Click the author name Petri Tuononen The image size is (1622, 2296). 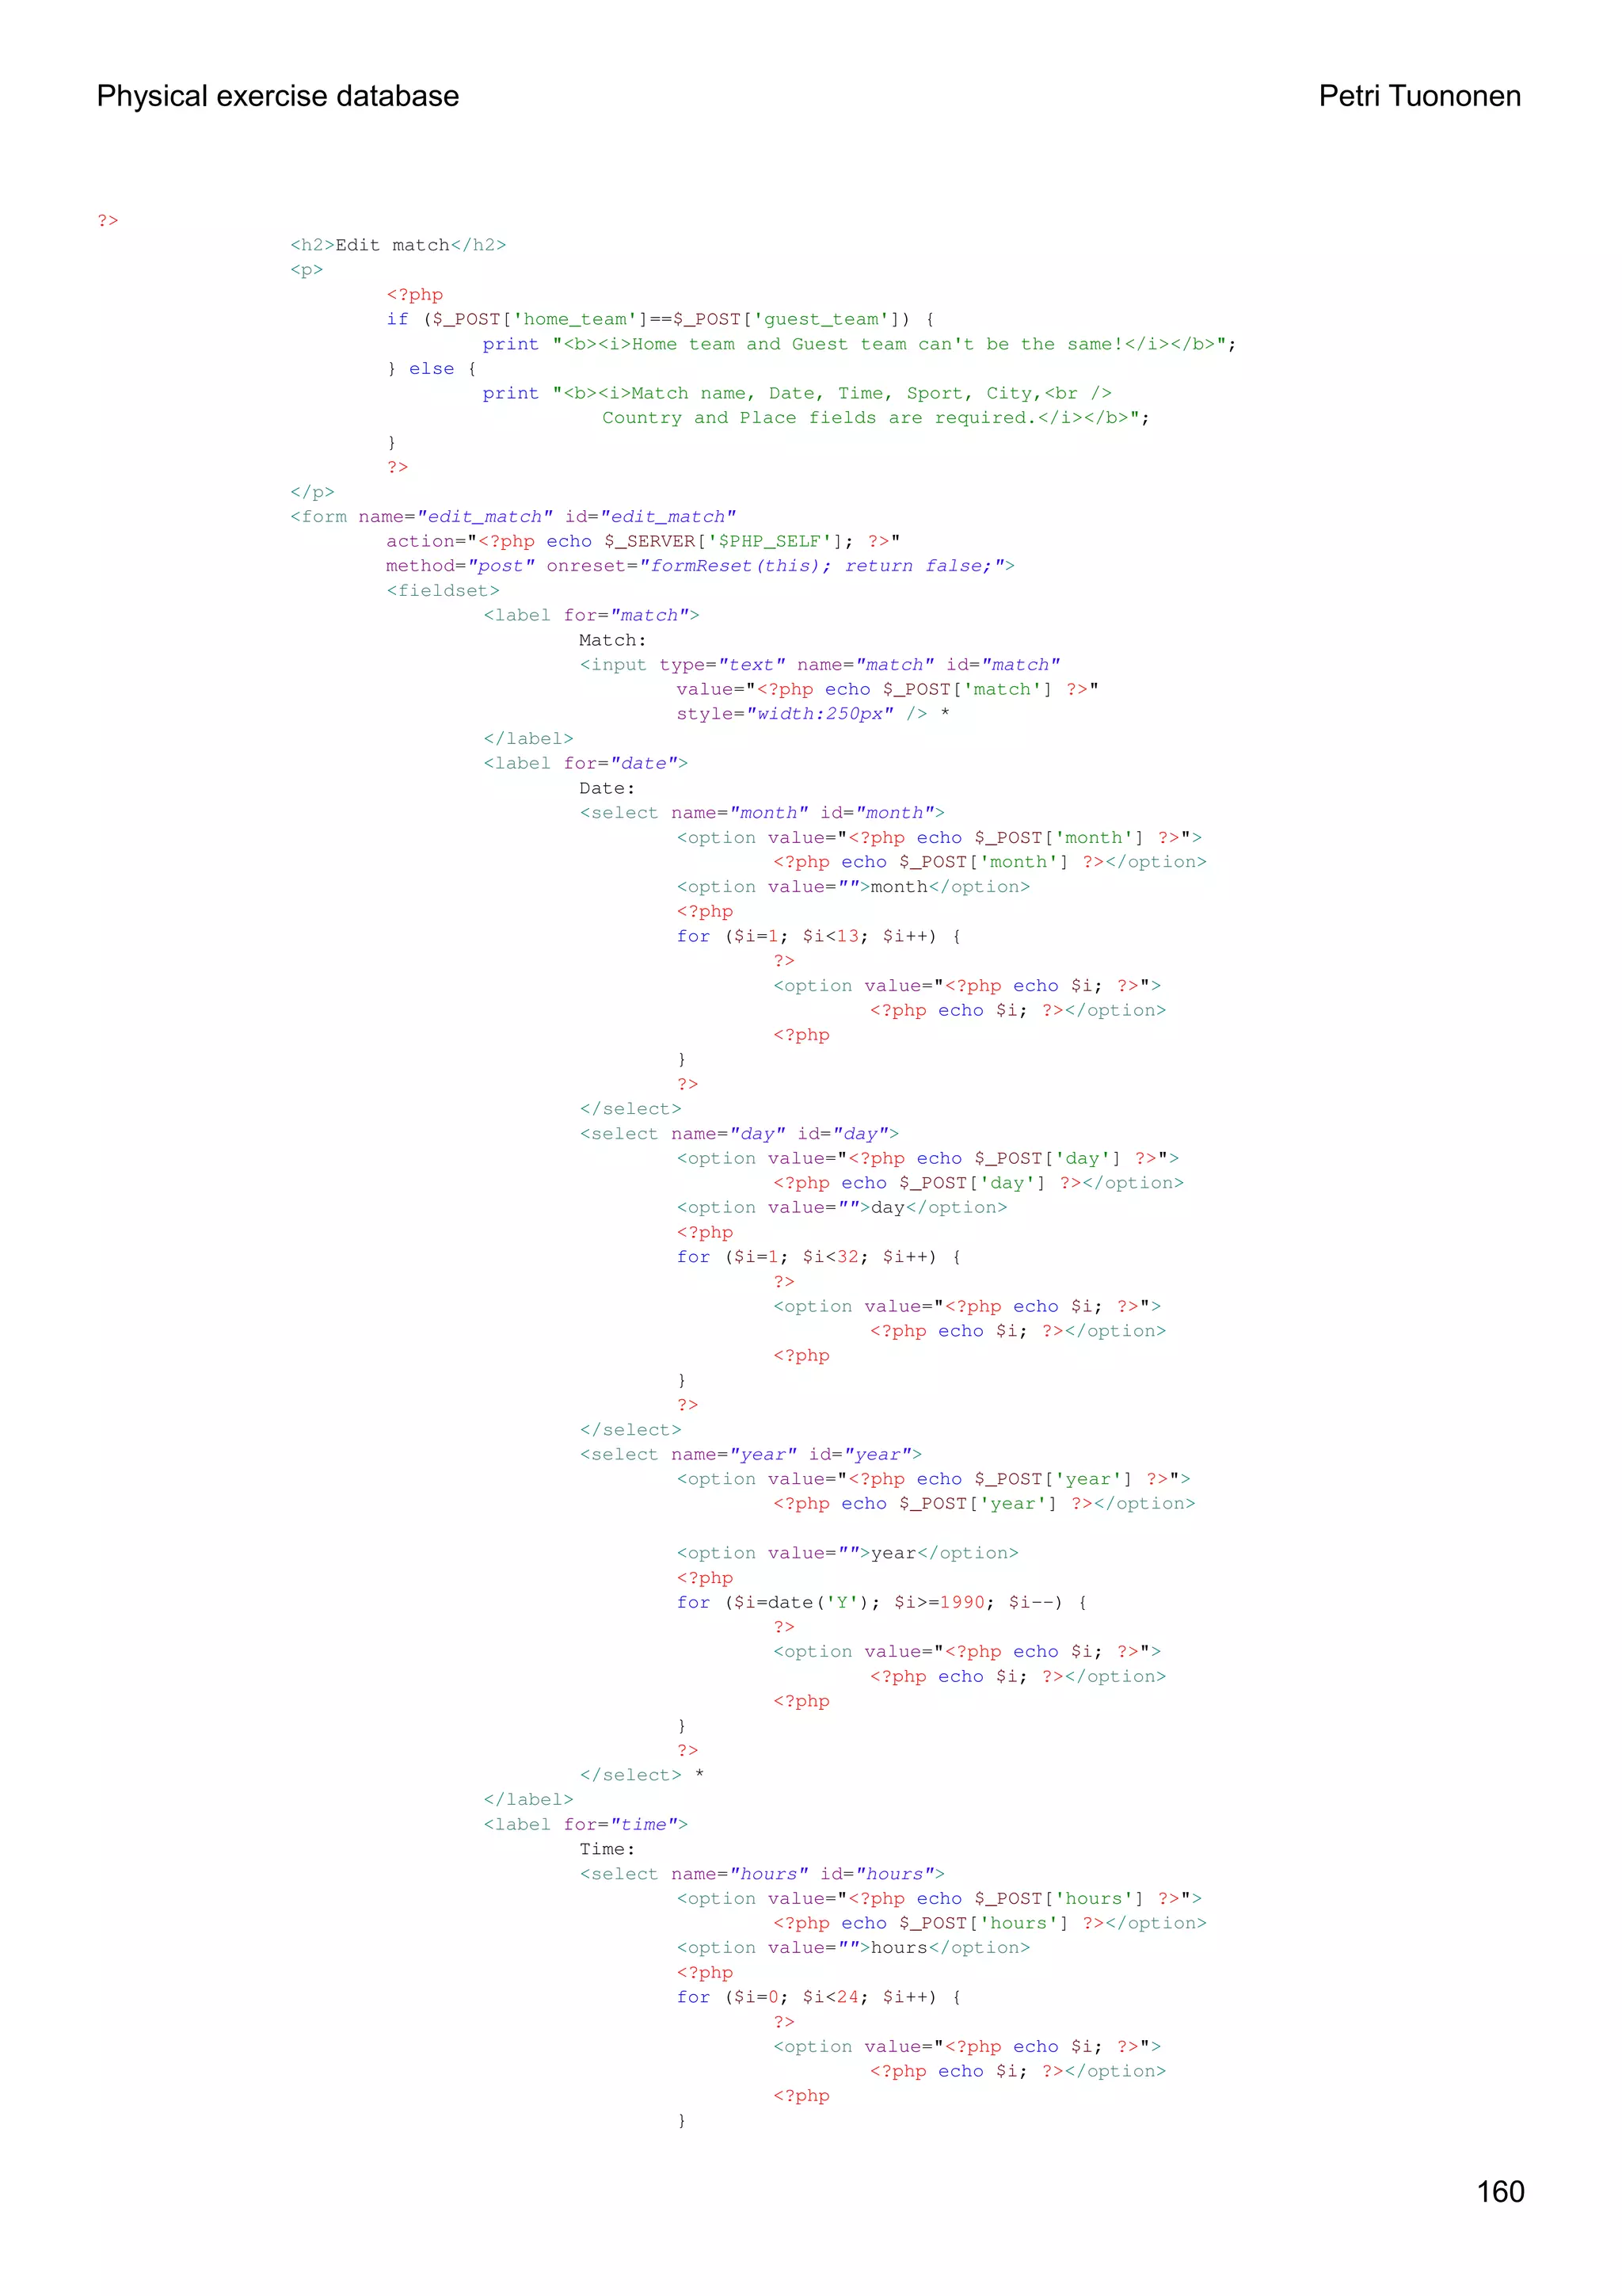pos(1419,96)
